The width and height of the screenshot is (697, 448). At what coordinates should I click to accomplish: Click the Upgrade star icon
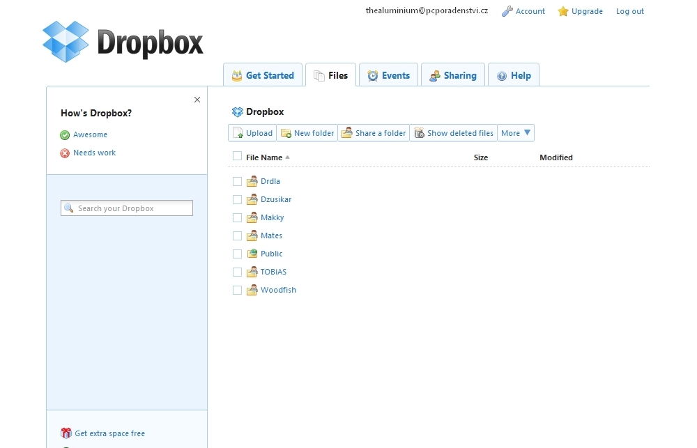point(563,11)
